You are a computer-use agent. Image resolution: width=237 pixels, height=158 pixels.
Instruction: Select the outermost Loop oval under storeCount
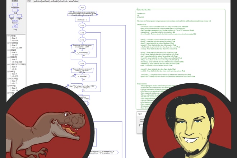(x=82, y=25)
